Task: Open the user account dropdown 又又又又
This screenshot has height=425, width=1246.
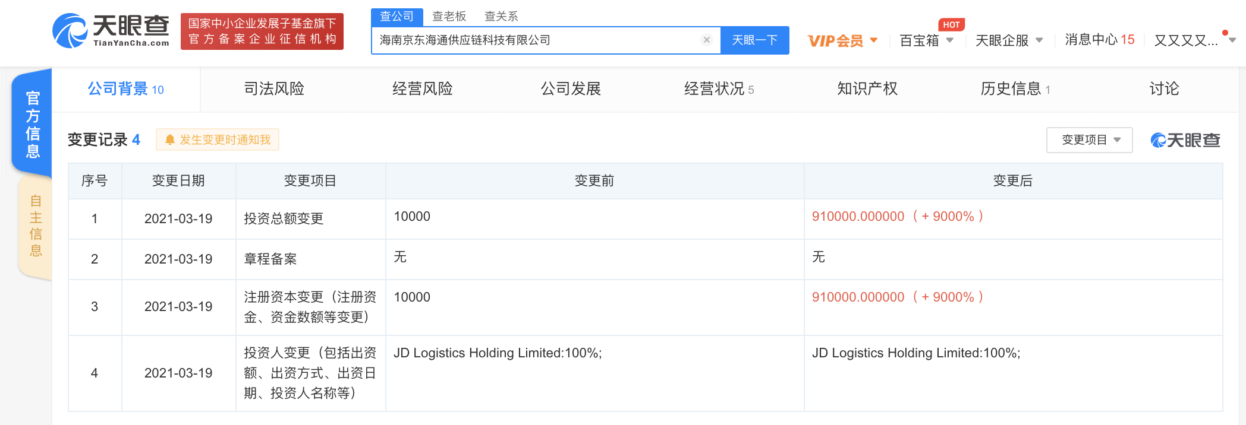Action: 1194,40
